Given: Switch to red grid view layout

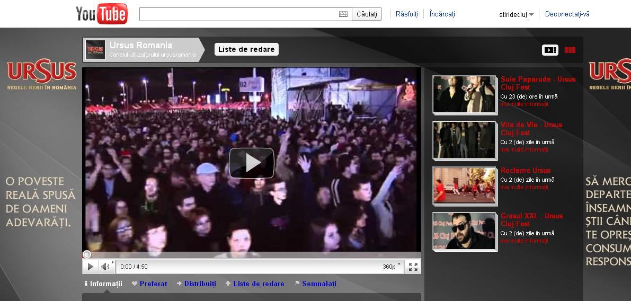Looking at the screenshot, I should click(570, 50).
